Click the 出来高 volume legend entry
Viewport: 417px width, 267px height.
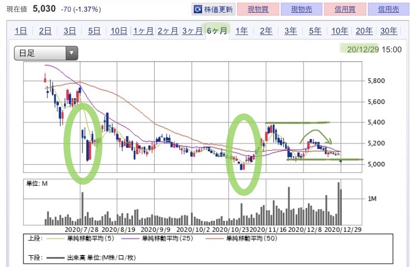[91, 258]
